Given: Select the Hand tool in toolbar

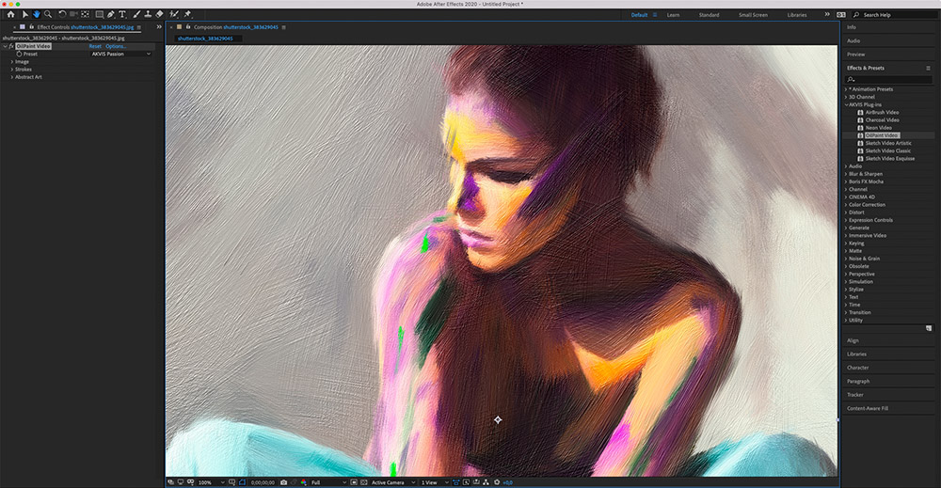Looking at the screenshot, I should point(37,15).
